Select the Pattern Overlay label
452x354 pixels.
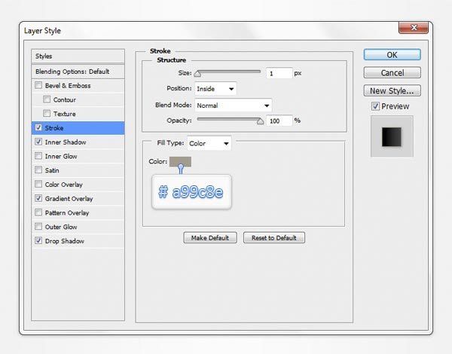67,212
